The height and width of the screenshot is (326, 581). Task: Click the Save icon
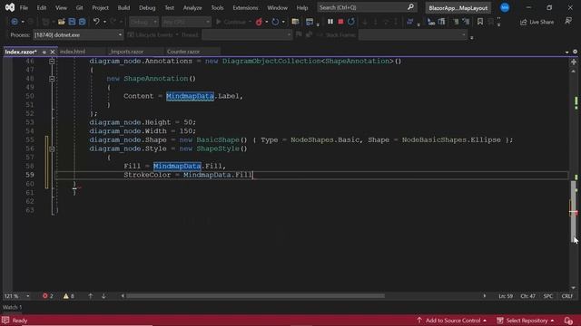[72, 22]
